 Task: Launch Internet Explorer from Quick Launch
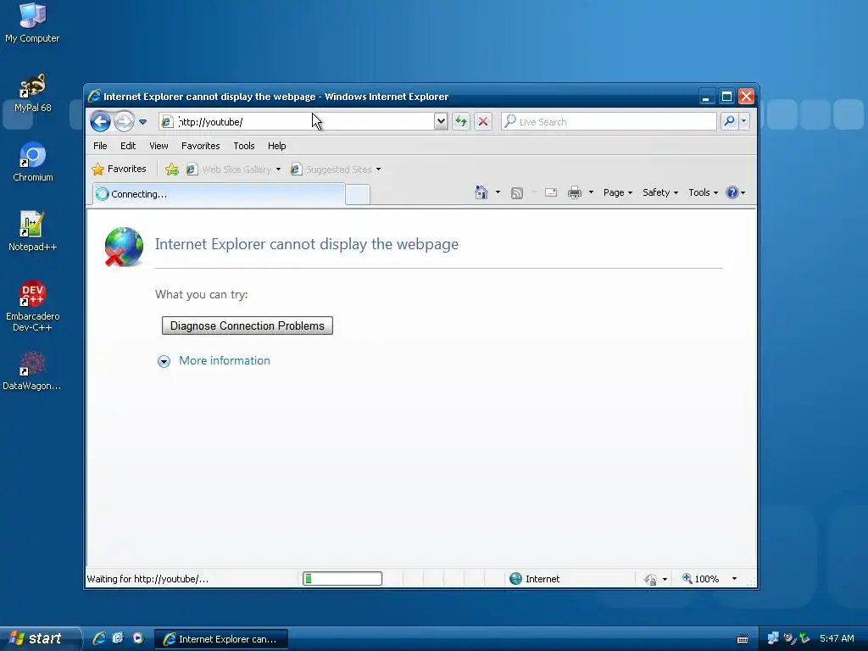pos(99,638)
